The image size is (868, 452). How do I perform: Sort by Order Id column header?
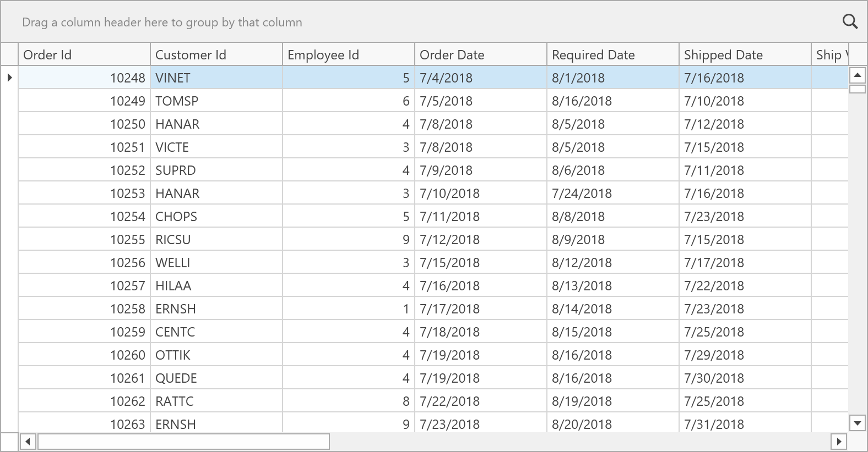point(84,54)
